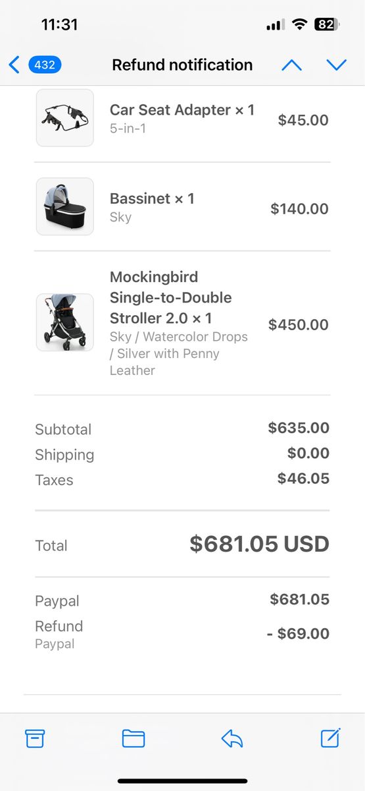Go to the next message with down arrow
The image size is (365, 791).
coord(336,65)
